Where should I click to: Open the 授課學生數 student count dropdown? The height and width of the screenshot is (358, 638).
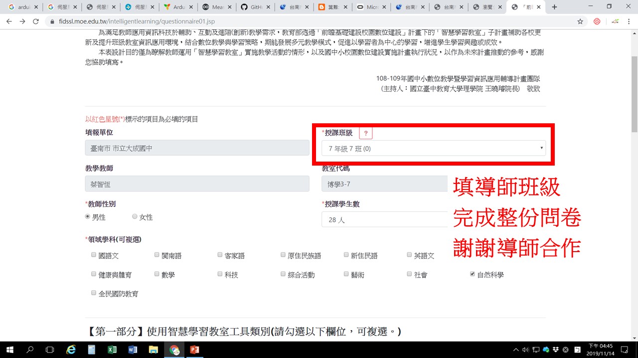coord(384,219)
